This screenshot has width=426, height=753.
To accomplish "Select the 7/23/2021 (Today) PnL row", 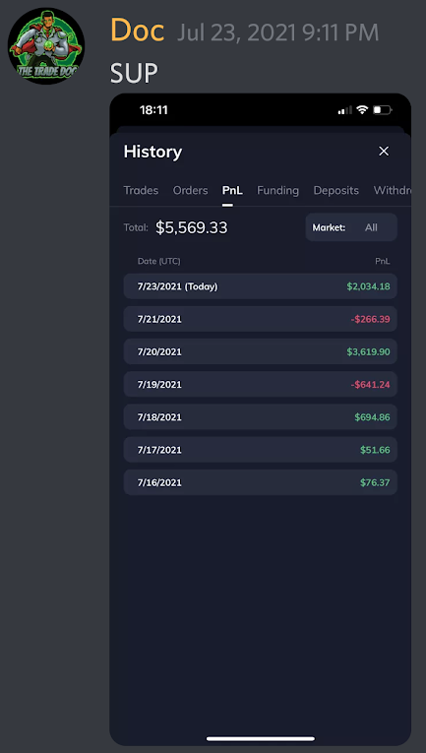I will click(261, 286).
